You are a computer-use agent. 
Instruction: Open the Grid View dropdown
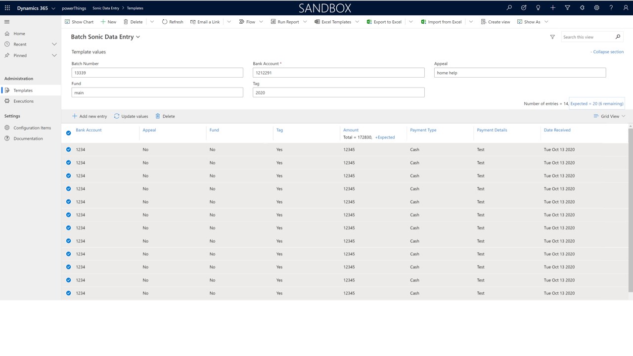(609, 116)
